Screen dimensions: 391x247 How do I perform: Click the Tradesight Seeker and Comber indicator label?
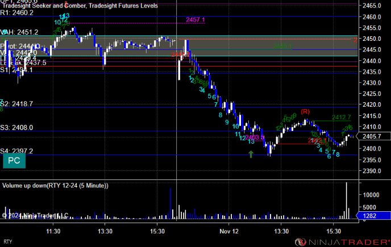[80, 6]
